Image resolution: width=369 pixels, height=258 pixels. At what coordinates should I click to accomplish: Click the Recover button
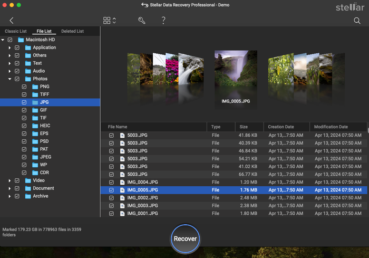coord(185,238)
